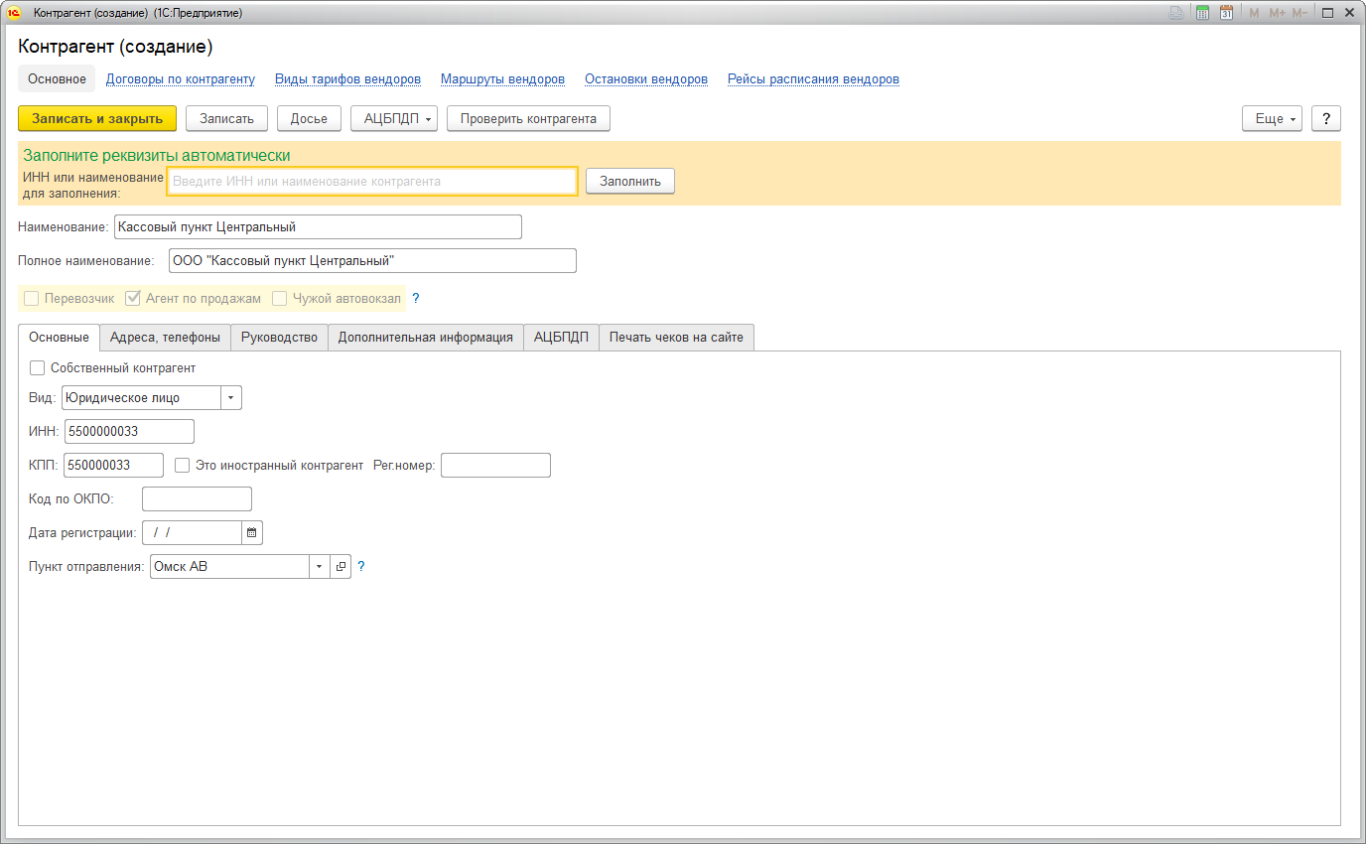Open the Пункт отправления dropdown arrow

[320, 566]
